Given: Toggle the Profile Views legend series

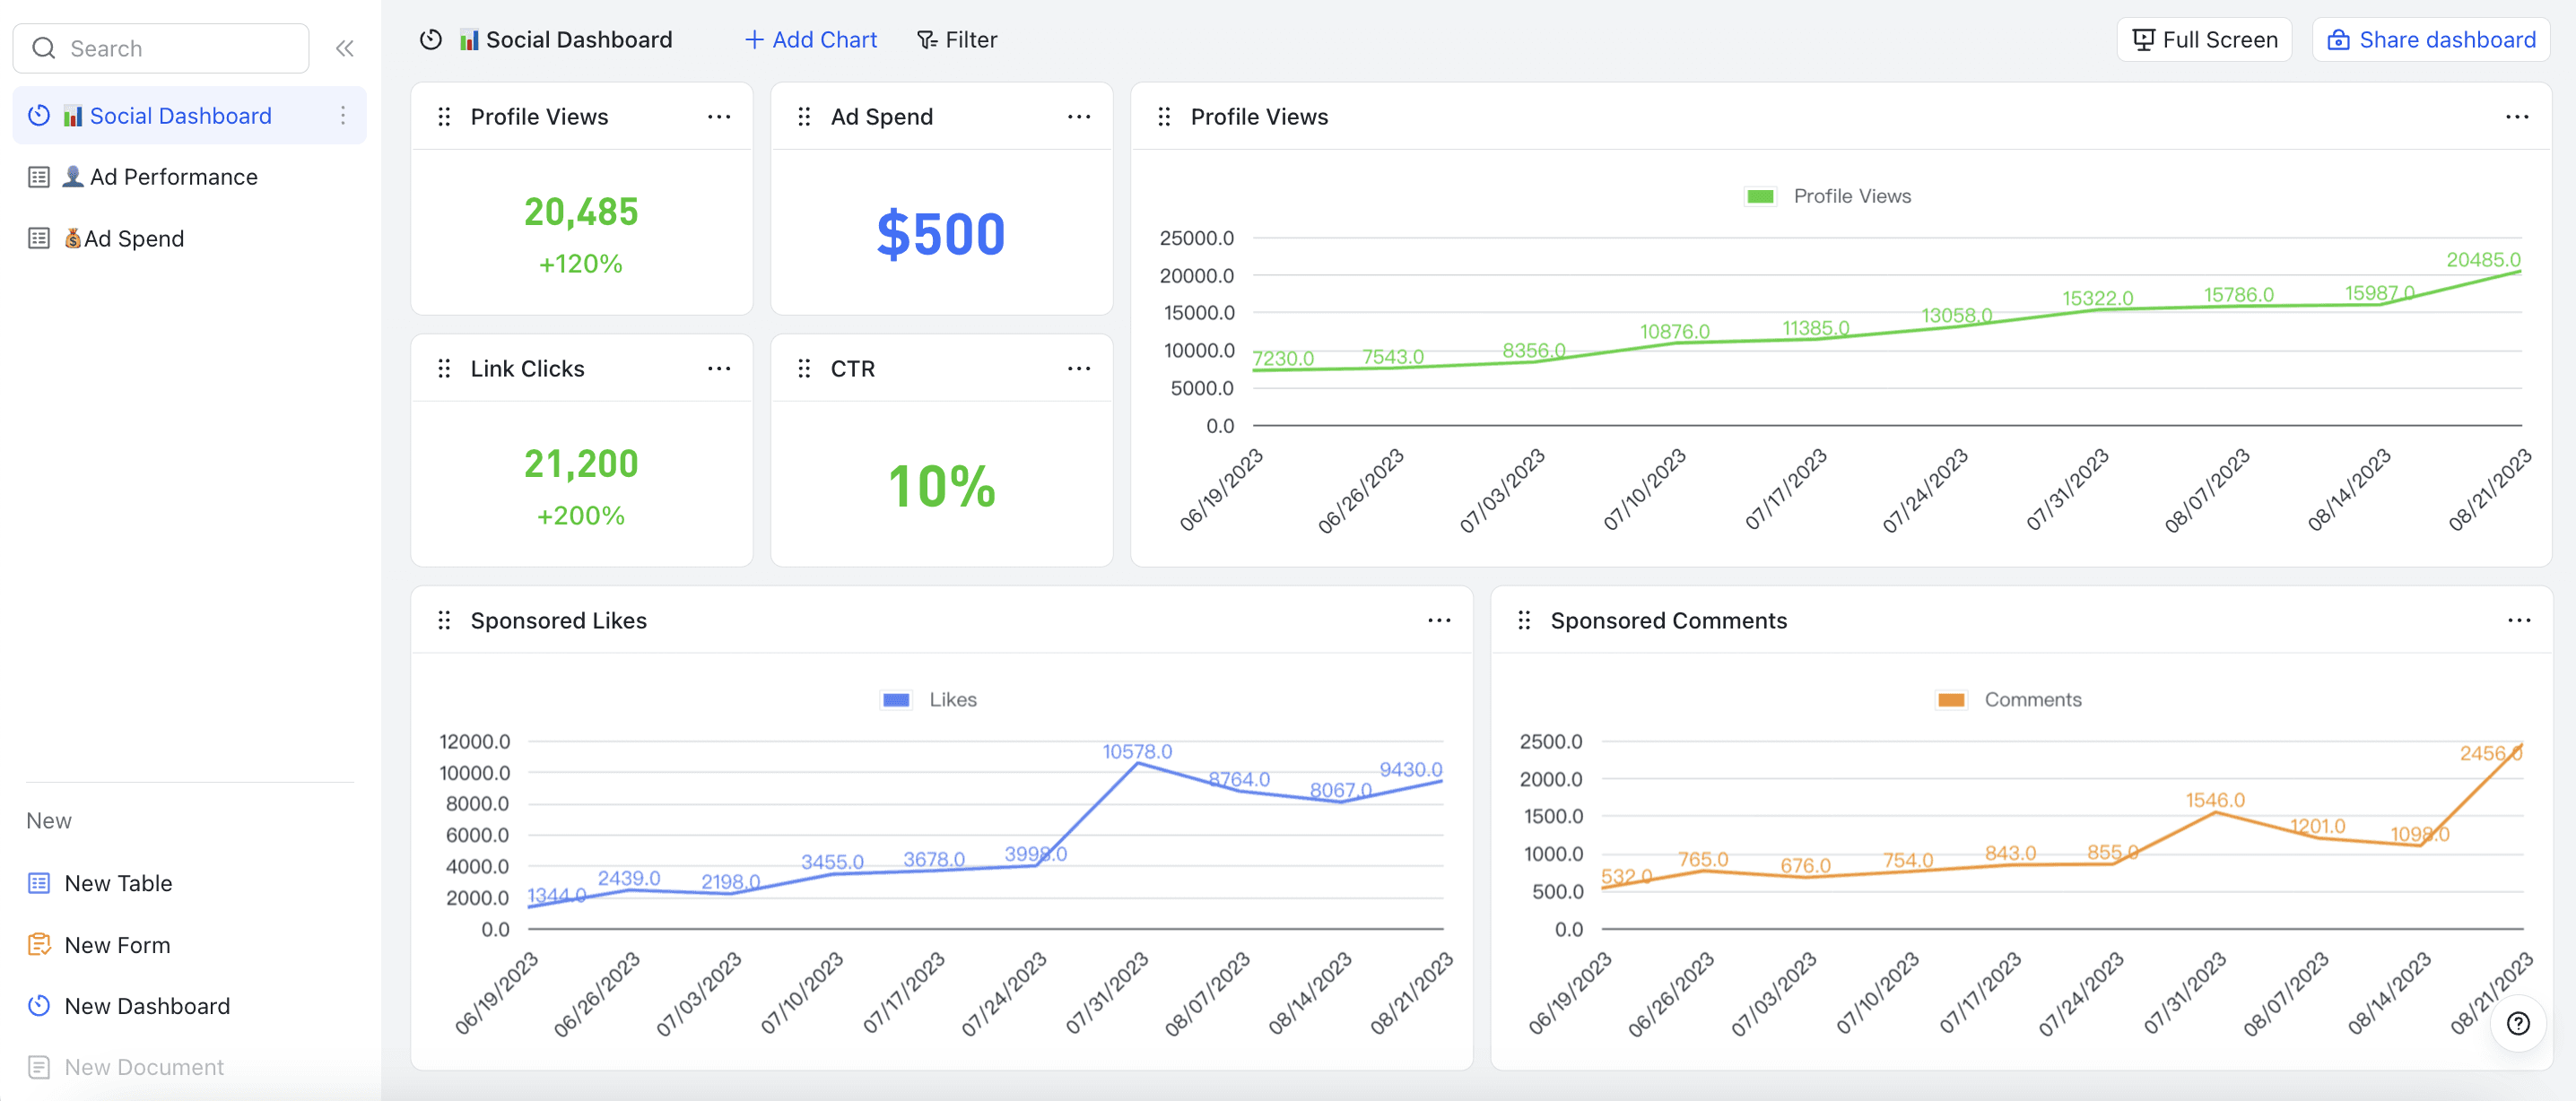Looking at the screenshot, I should coord(1851,196).
